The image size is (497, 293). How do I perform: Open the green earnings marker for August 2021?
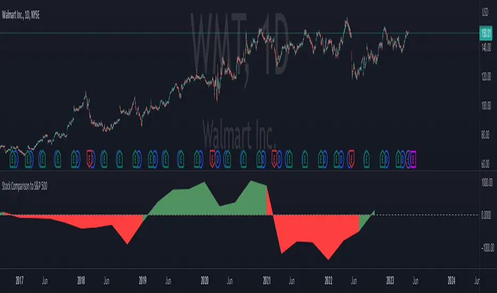304,159
